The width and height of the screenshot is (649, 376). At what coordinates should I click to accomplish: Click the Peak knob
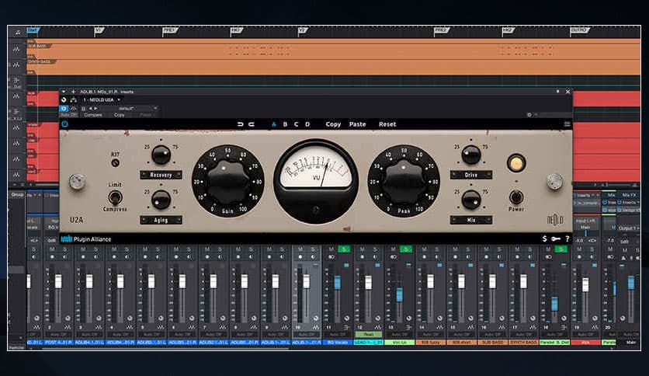click(x=404, y=181)
